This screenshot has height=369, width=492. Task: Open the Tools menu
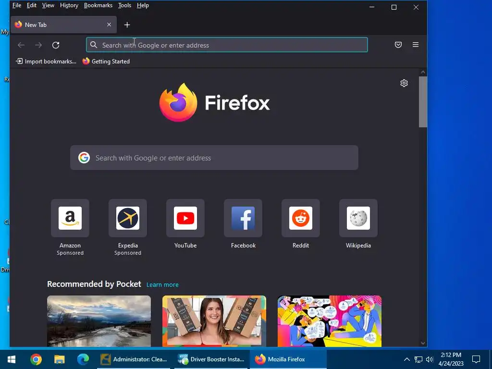pyautogui.click(x=124, y=5)
